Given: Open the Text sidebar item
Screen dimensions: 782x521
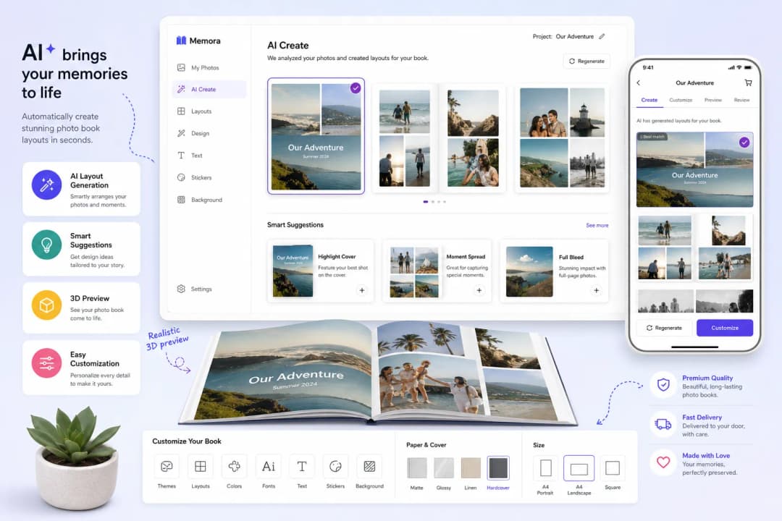Looking at the screenshot, I should pos(190,156).
